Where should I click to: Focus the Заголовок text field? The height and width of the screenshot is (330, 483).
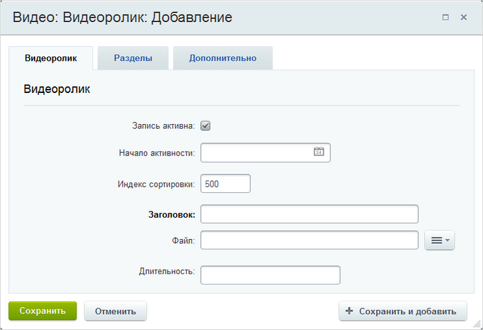[309, 214]
